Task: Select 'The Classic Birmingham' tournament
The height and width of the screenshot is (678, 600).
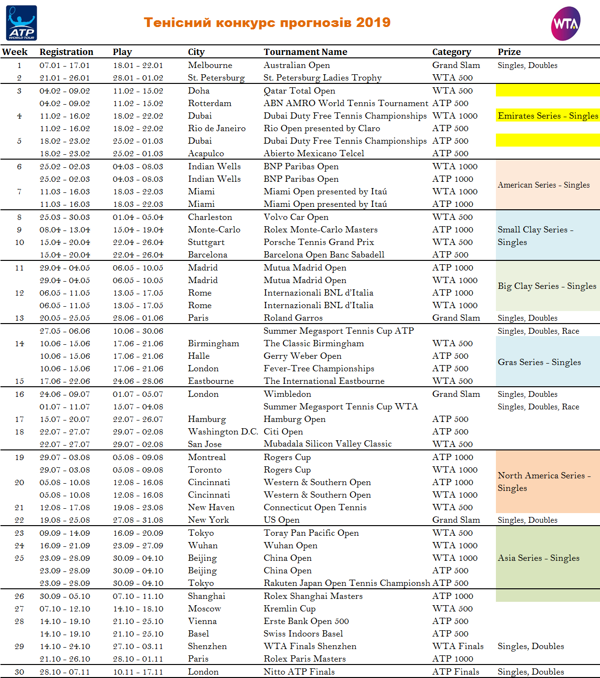Action: (x=314, y=343)
